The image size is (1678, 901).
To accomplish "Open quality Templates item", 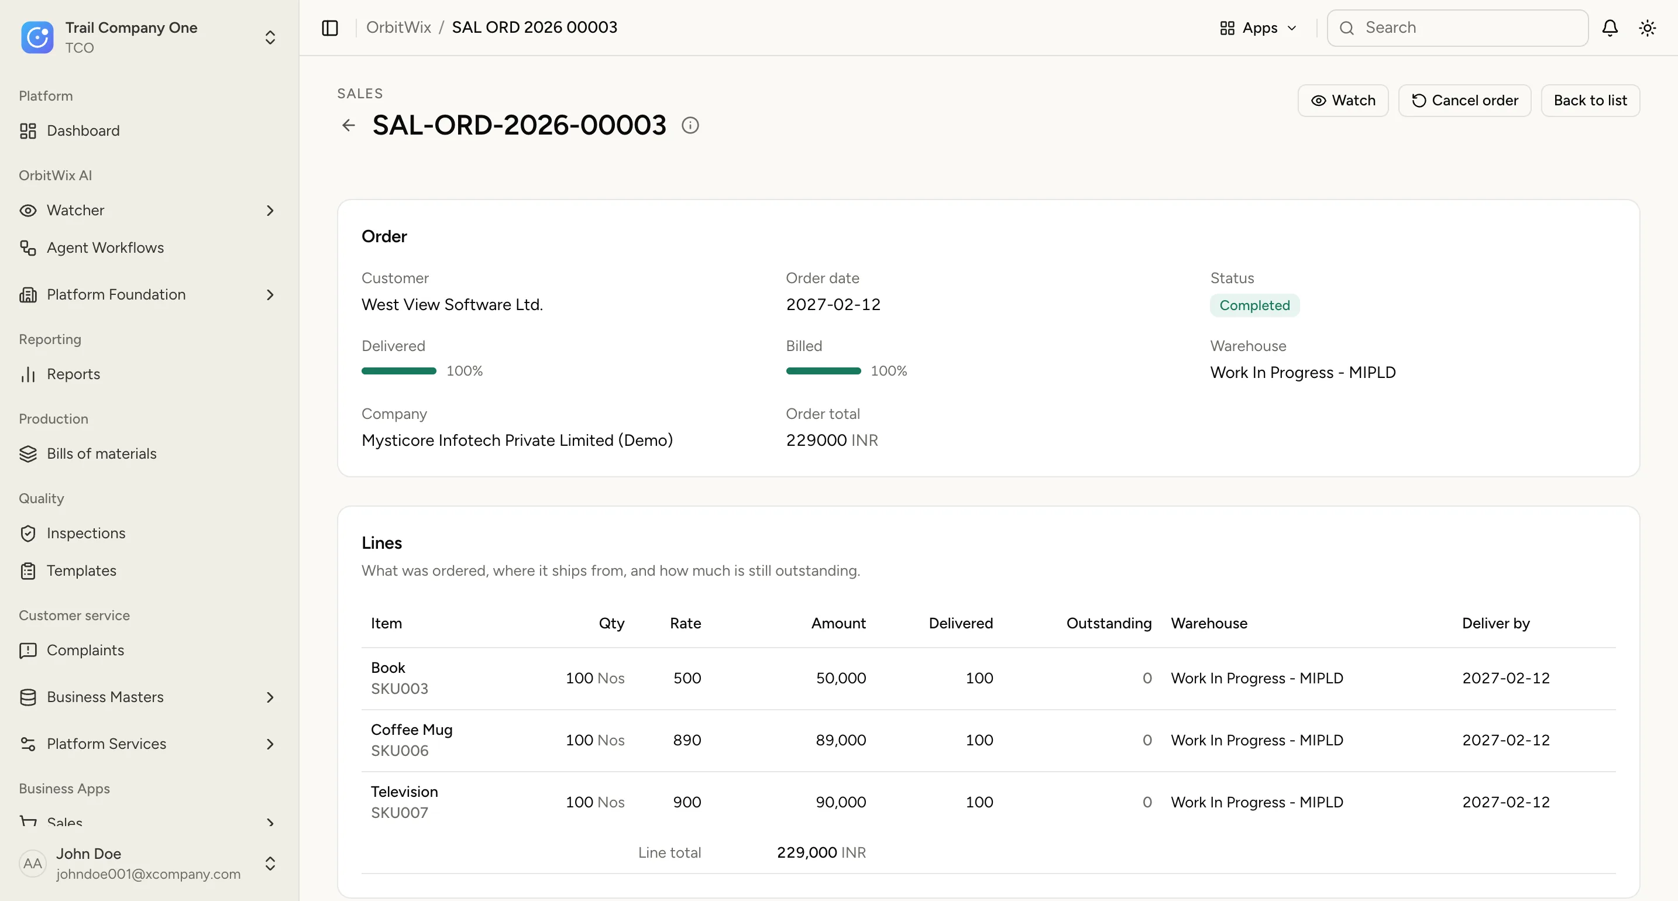I will [x=149, y=570].
